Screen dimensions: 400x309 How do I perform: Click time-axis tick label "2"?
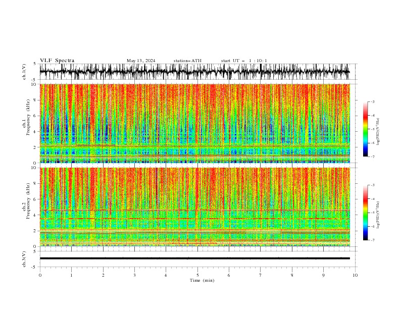click(103, 275)
